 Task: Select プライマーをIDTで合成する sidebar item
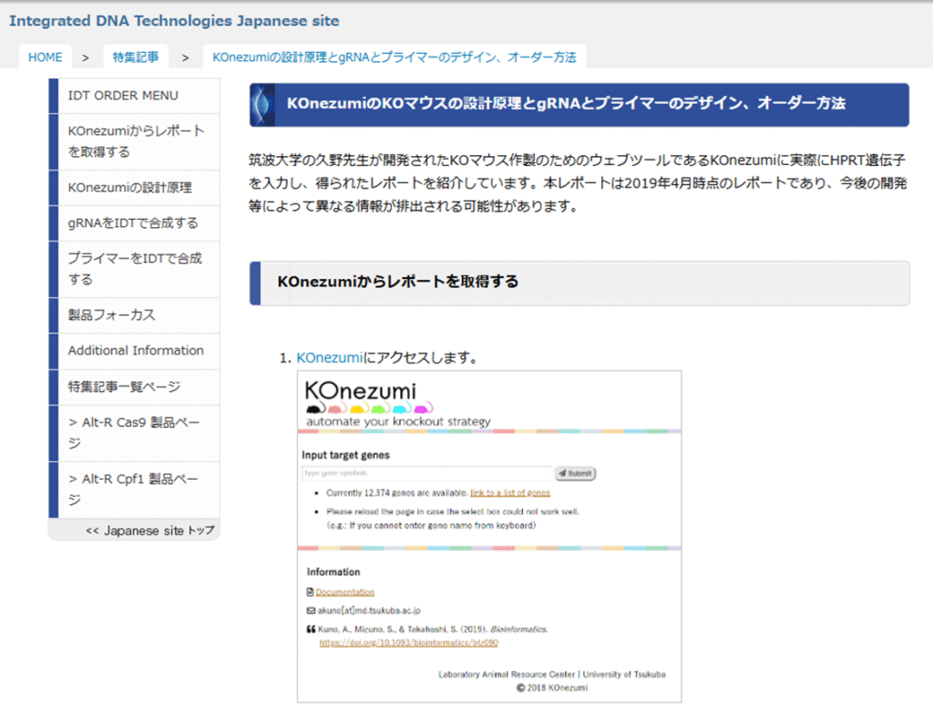tap(135, 269)
